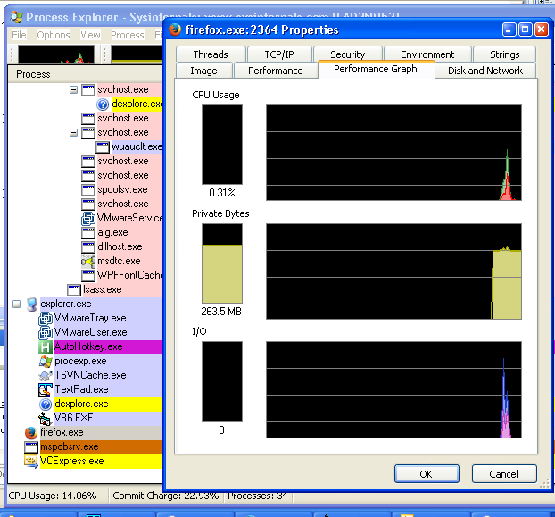This screenshot has width=555, height=517.
Task: Click the dllhost.exe process icon
Action: click(x=88, y=246)
